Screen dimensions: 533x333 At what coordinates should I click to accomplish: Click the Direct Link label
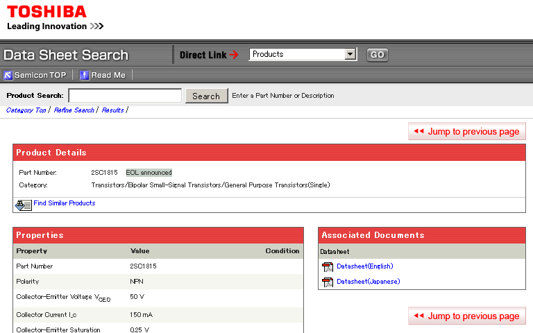pyautogui.click(x=203, y=55)
